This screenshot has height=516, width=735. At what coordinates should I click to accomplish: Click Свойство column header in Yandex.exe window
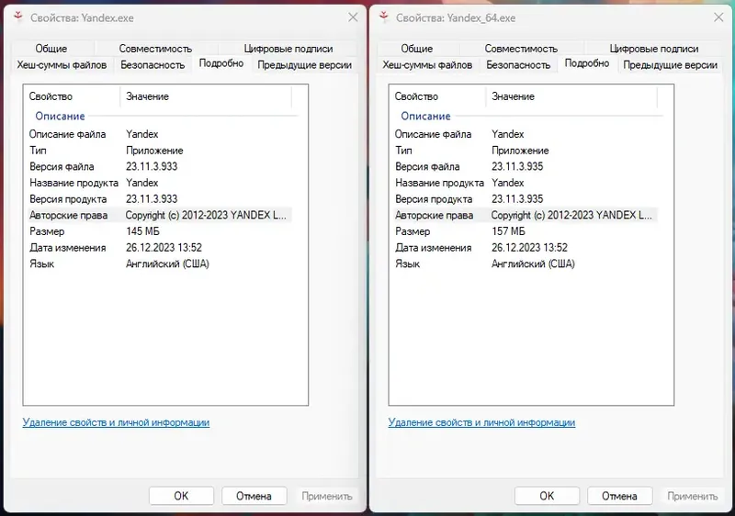51,96
